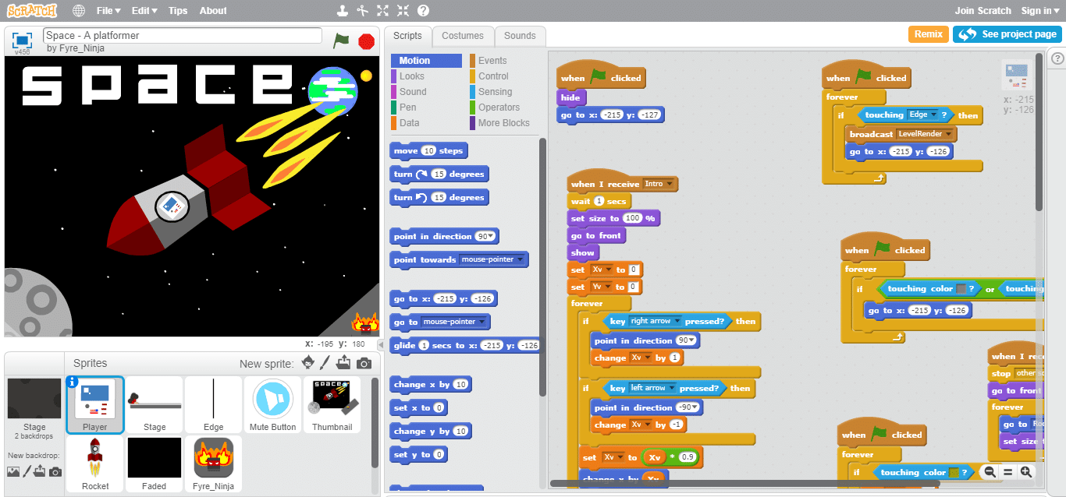Screen dimensions: 1066x497
Task: Paint a new sprite
Action: (x=326, y=362)
